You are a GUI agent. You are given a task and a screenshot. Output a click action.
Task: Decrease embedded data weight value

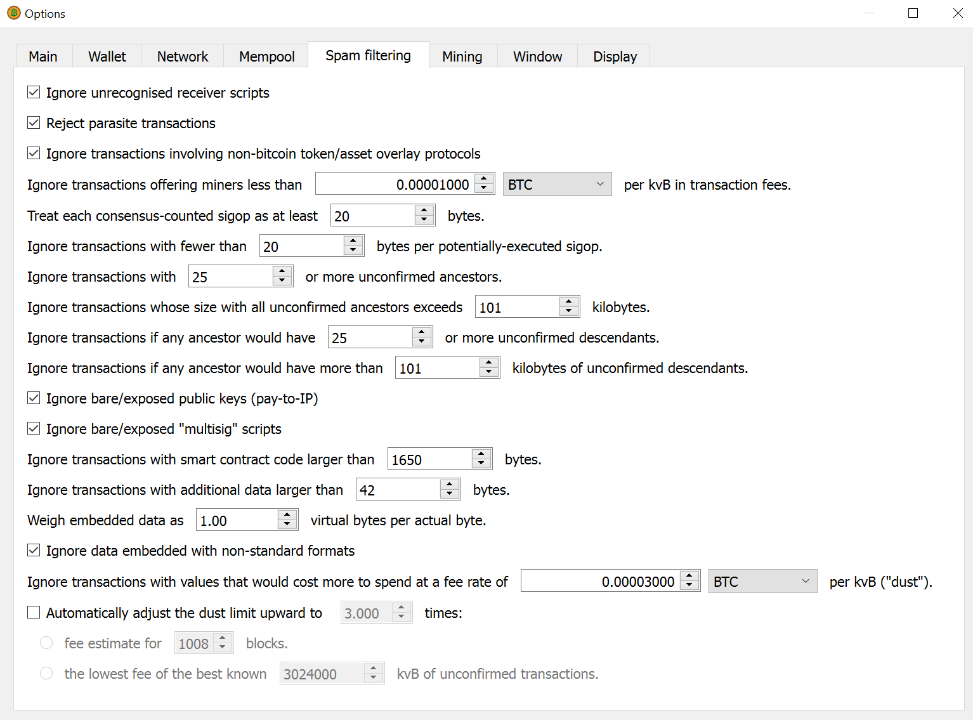click(x=287, y=525)
